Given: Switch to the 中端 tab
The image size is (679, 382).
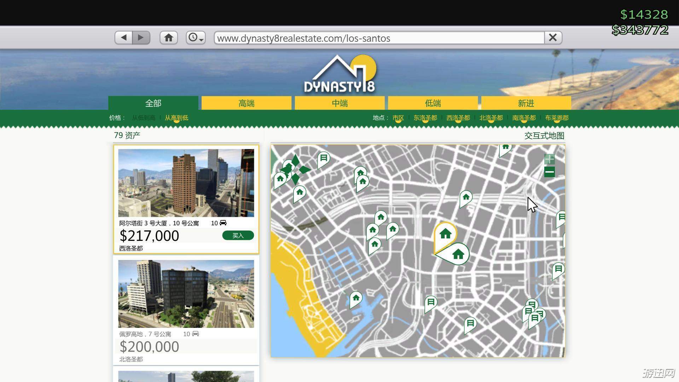Looking at the screenshot, I should 339,103.
